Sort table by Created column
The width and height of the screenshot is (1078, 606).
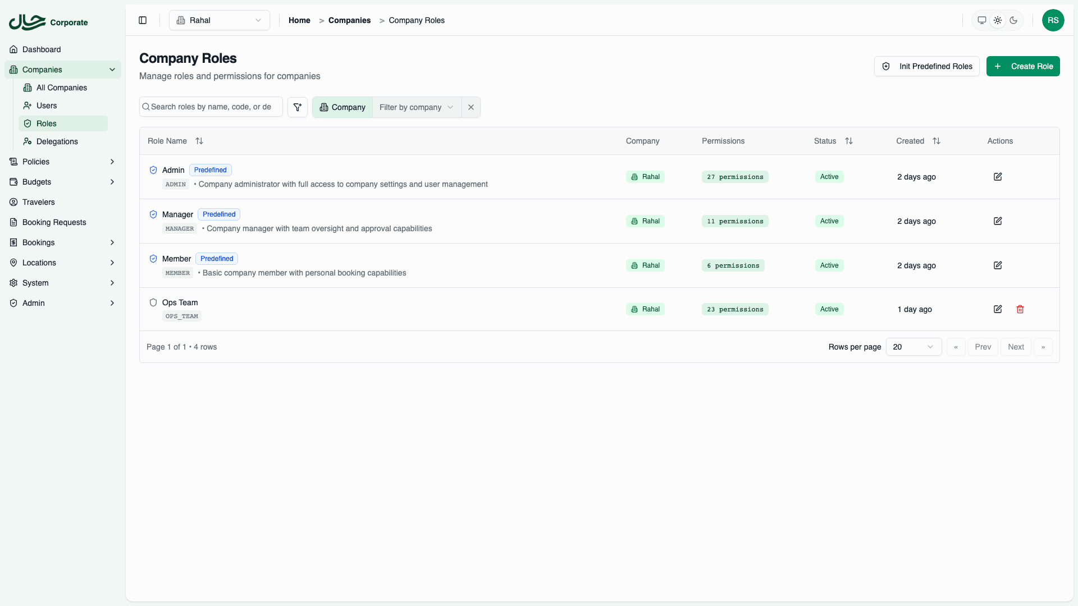click(936, 141)
